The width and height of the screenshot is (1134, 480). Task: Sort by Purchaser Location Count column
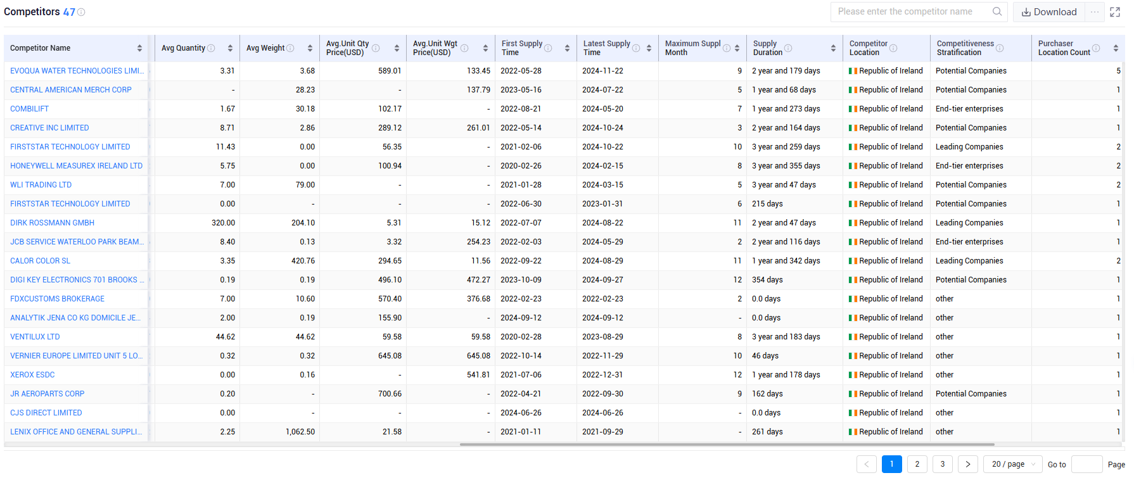1116,48
